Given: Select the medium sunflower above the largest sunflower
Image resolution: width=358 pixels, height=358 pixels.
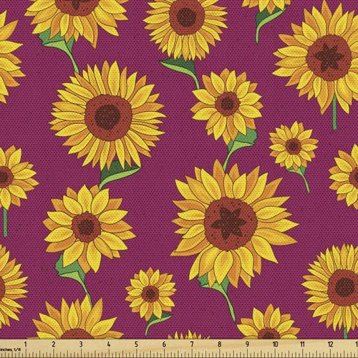Looking at the screenshot, I should point(228,105).
